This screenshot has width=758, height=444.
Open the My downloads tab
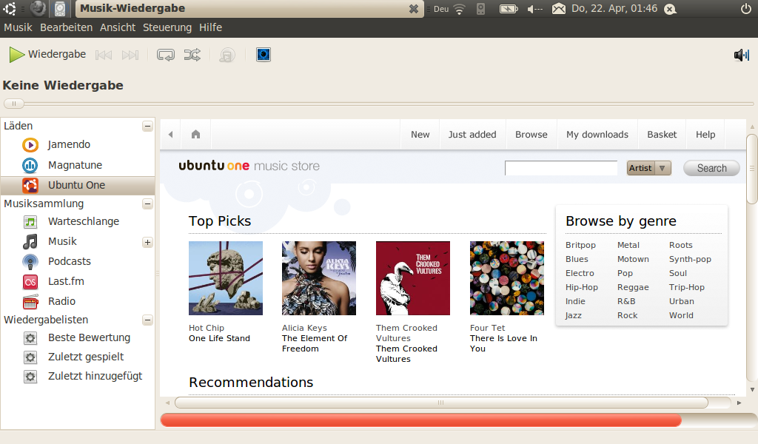click(597, 135)
